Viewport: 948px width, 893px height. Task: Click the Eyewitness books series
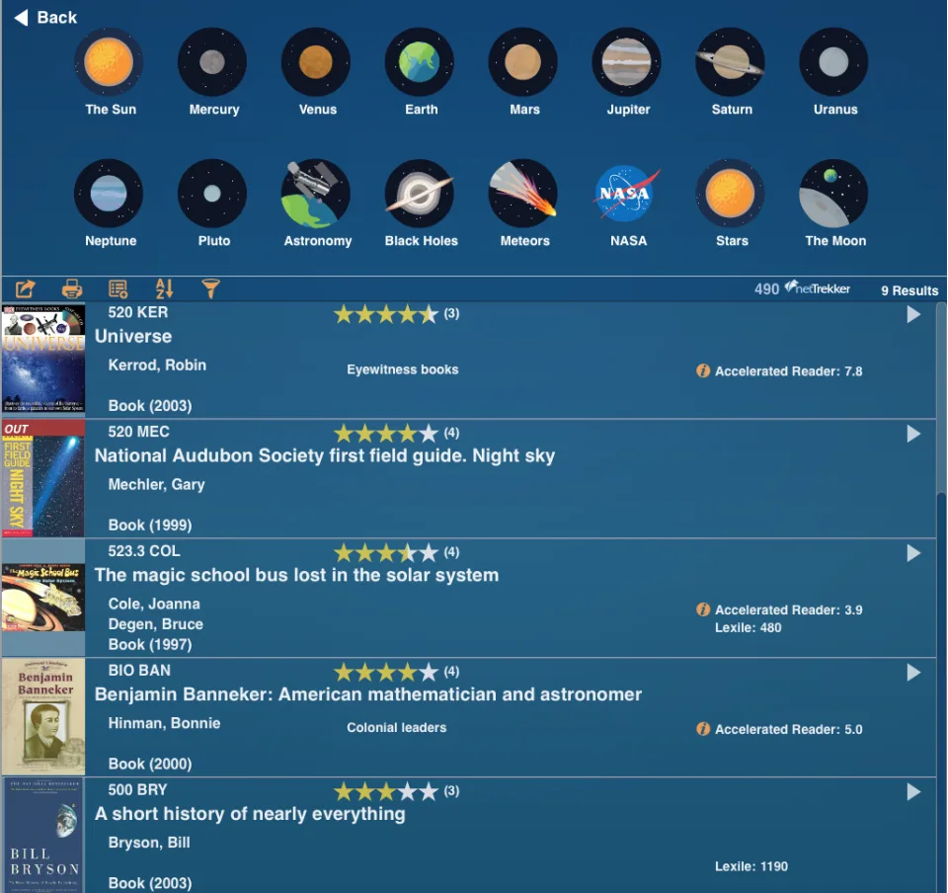[x=403, y=369]
